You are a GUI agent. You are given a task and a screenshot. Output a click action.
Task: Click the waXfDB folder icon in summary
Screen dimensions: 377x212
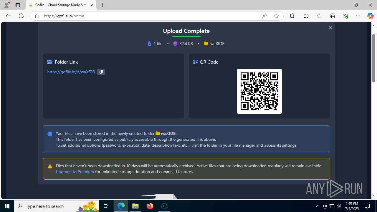point(206,44)
